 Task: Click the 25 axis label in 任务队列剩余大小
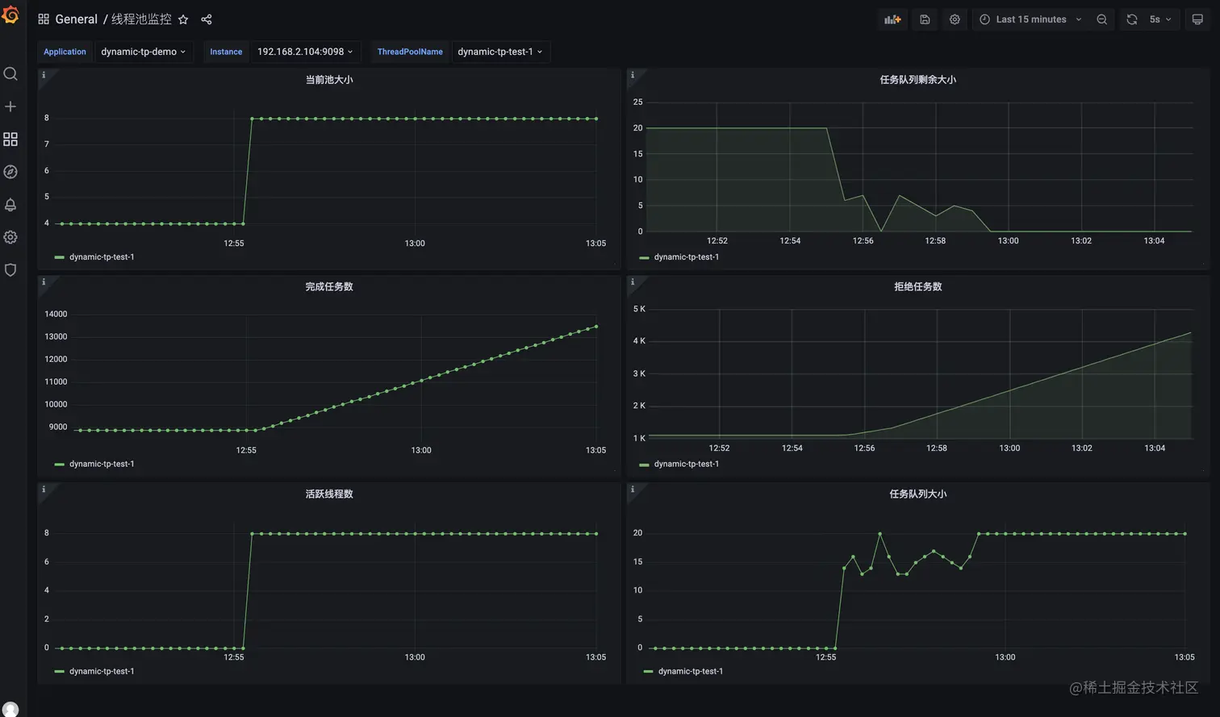click(x=638, y=102)
